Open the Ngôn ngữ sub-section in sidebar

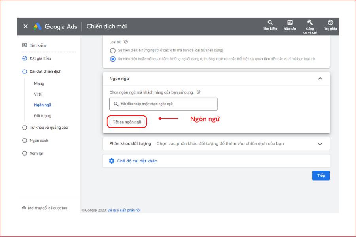[43, 105]
